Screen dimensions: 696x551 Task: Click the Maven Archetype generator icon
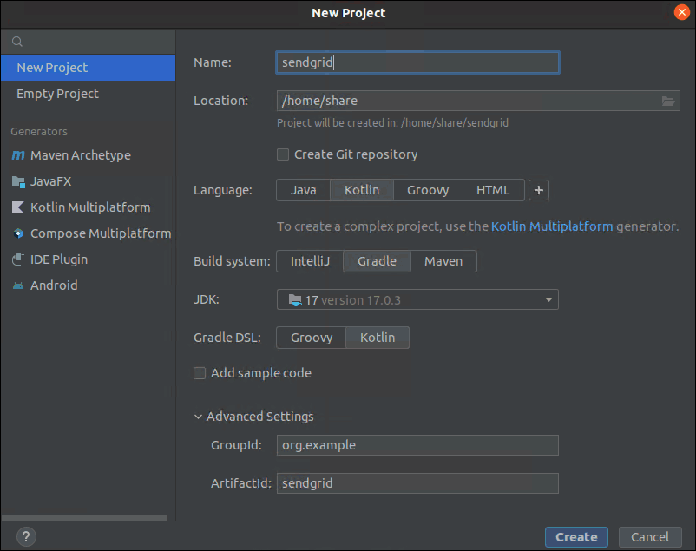tap(17, 155)
